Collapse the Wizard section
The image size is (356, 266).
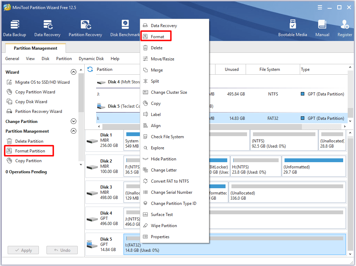click(x=73, y=72)
